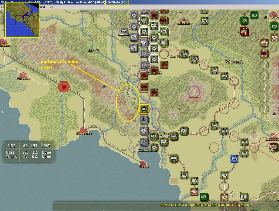This screenshot has width=279, height=211.
Task: Select enemy red HQ 16-5
Action: tap(164, 65)
